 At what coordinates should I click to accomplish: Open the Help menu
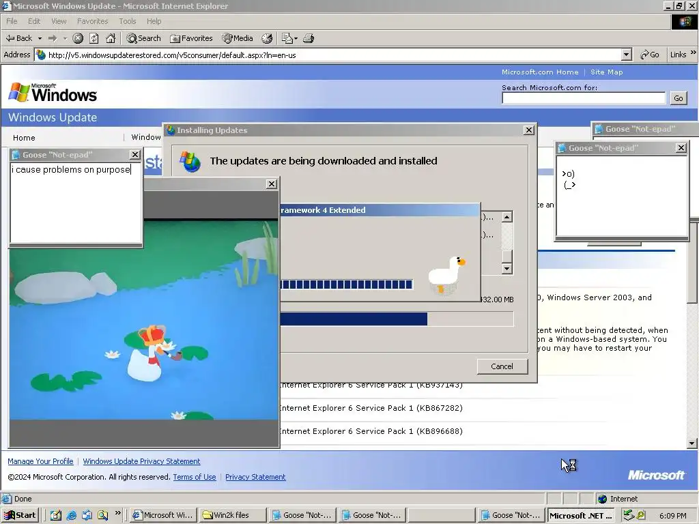[154, 21]
